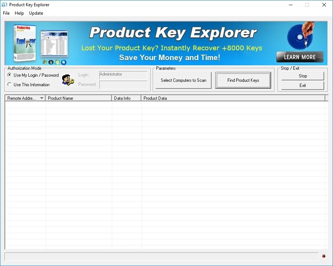Viewport: 333px width, 266px height.
Task: Click the 'Save Your Money and Time!' text
Action: coord(170,58)
